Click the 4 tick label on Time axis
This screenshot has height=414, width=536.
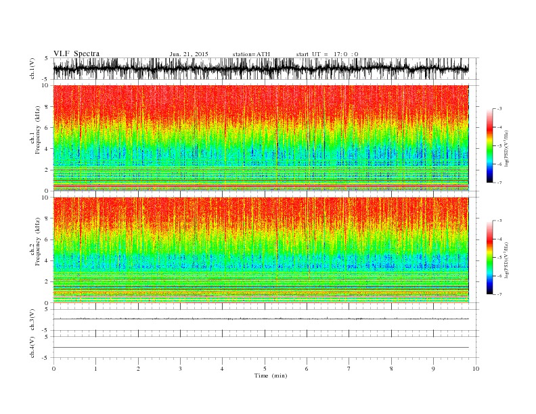click(x=222, y=369)
